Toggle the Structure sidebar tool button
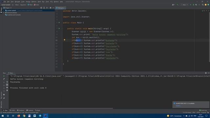This screenshot has width=210, height=118. pos(1,95)
